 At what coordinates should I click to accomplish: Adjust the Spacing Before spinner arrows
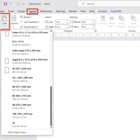pyautogui.click(x=94, y=22)
